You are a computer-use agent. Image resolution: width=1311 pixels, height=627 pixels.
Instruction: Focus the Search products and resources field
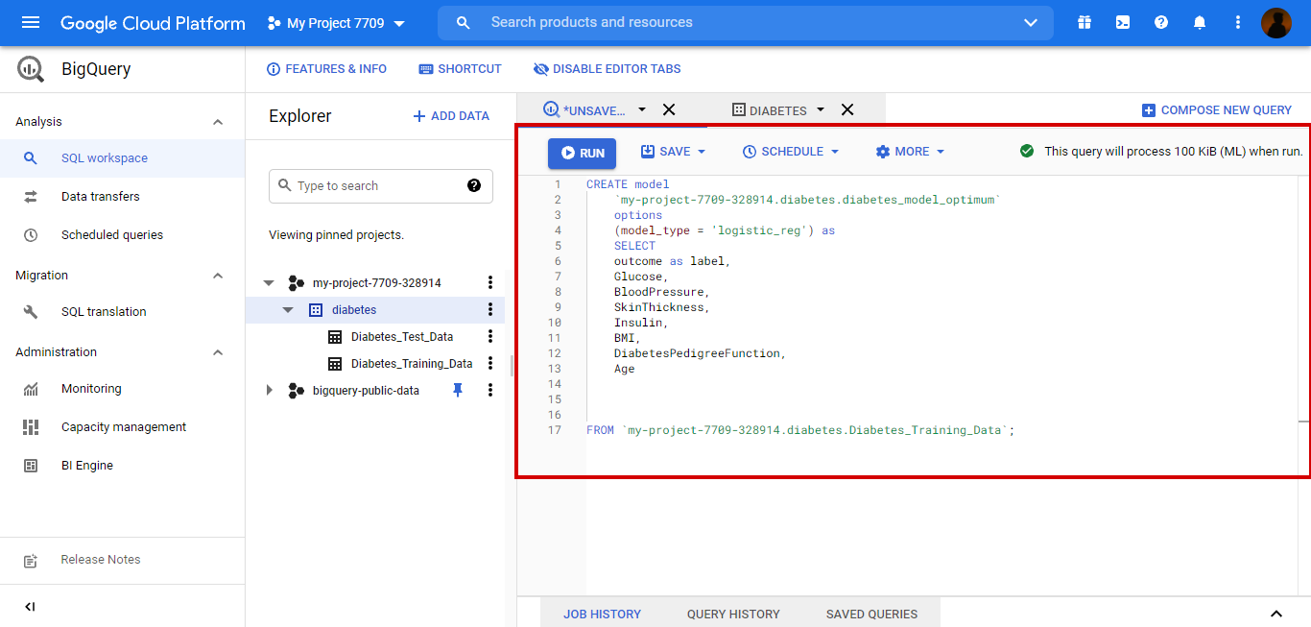745,22
